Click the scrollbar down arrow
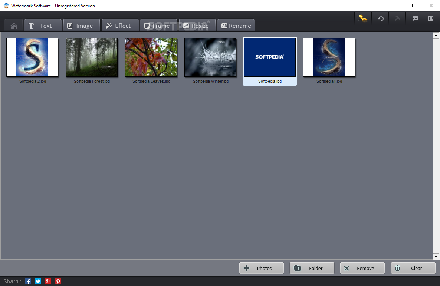 coord(436,256)
